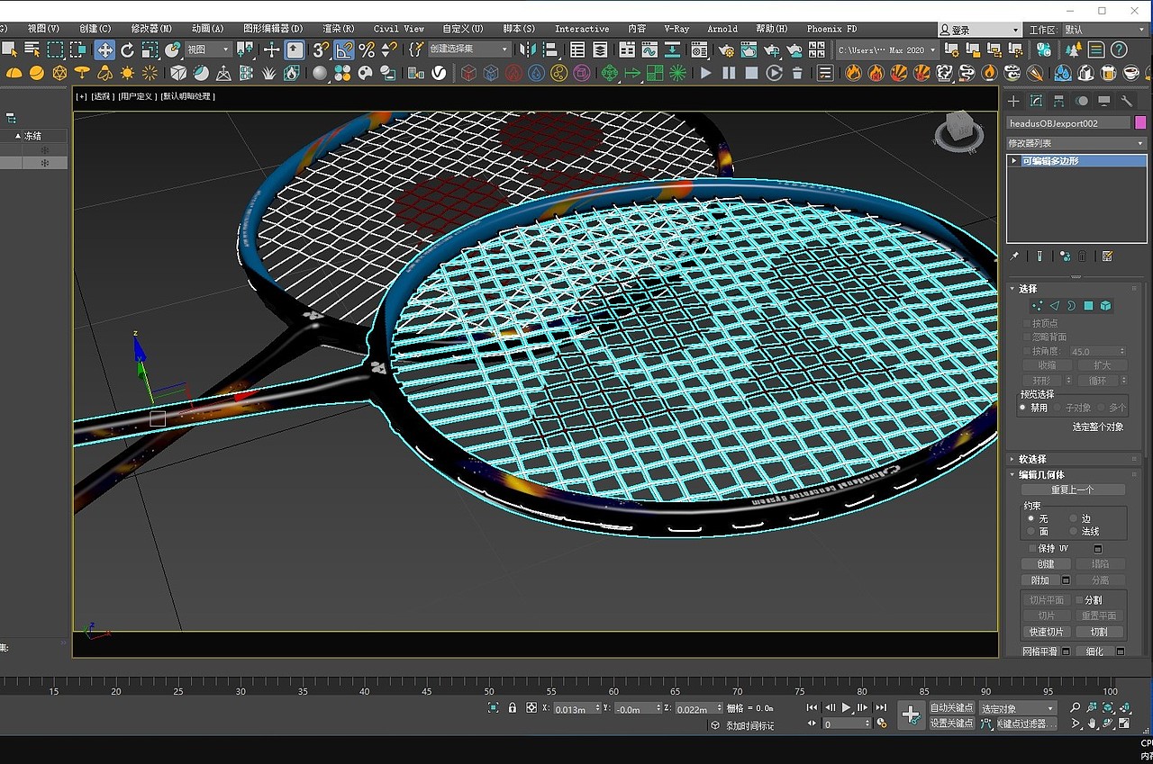
Task: Select the Move transform tool
Action: (104, 50)
